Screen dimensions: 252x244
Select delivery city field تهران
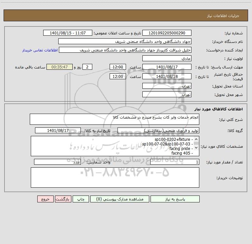point(167,95)
